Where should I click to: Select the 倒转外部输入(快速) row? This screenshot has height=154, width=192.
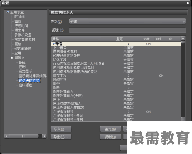click(x=116, y=95)
